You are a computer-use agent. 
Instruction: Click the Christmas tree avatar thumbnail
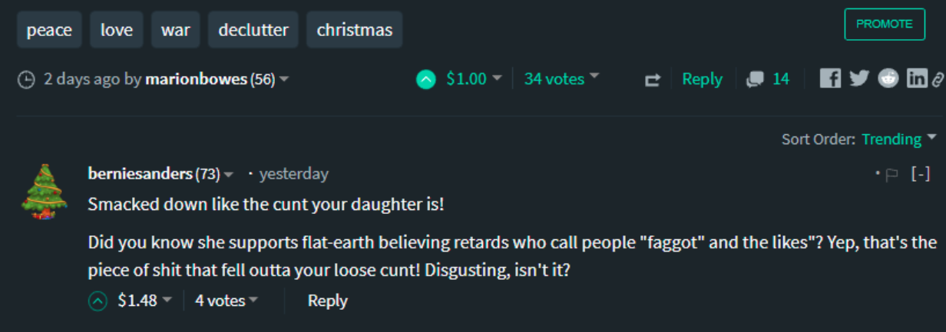44,192
